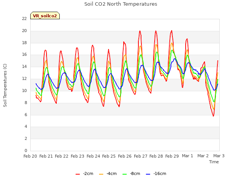Click the Soil Temperatures (C) axis label
242x181 pixels.
pos(5,85)
